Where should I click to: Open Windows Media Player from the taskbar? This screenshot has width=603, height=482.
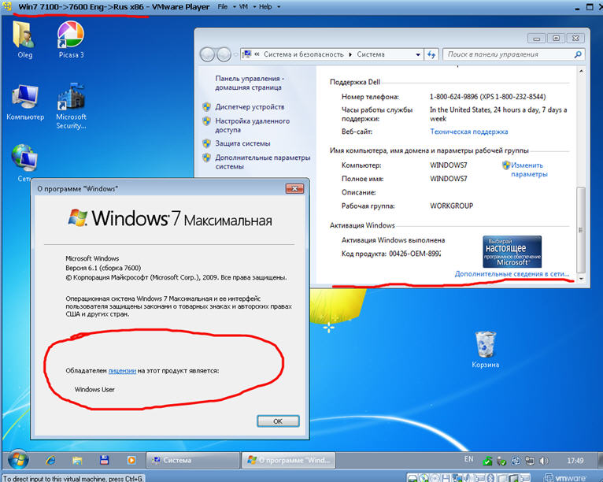point(131,460)
